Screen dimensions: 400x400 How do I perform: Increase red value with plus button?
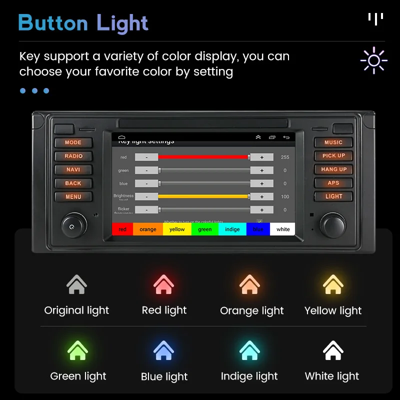coord(261,157)
